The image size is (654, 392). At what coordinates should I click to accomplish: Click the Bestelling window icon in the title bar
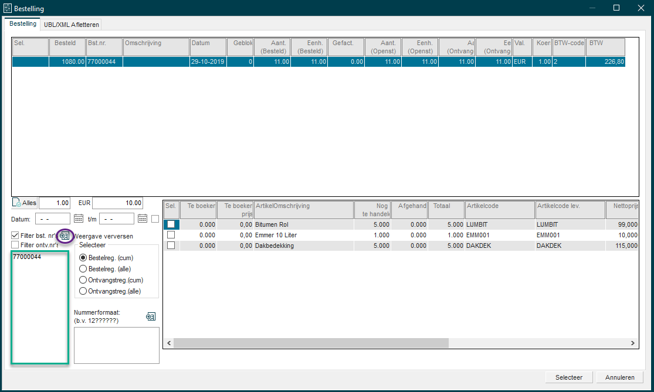click(8, 8)
